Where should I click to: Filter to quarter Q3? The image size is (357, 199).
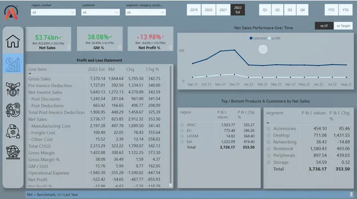(290, 10)
